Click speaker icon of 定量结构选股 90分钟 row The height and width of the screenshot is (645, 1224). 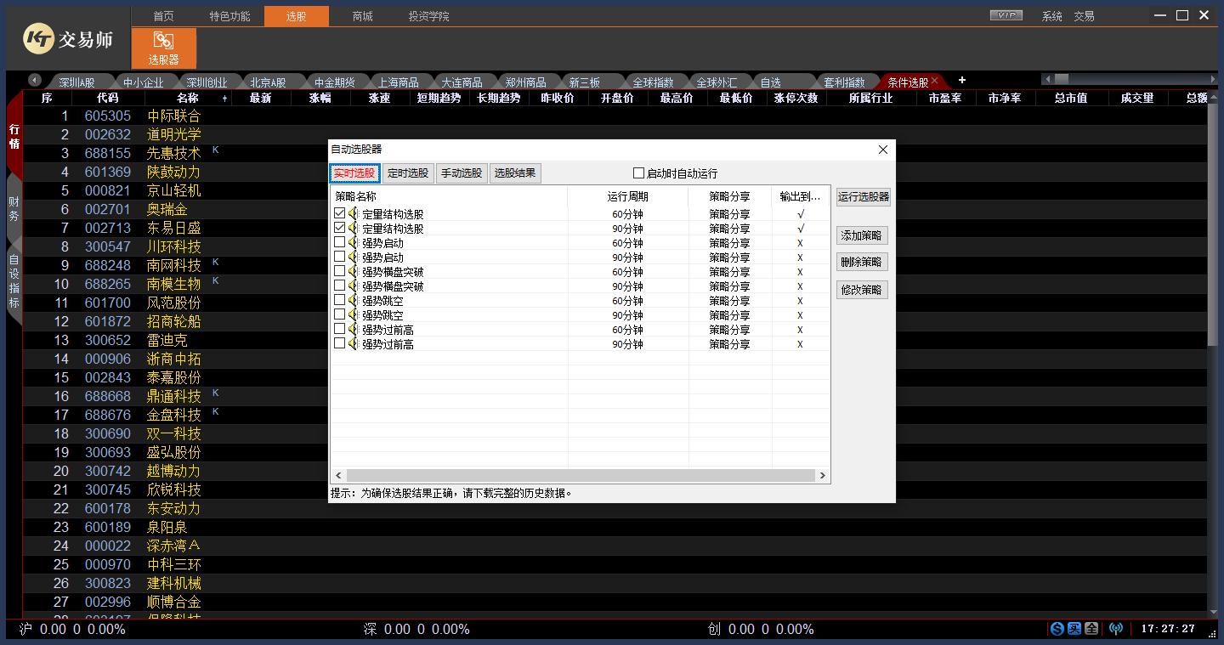coord(354,229)
